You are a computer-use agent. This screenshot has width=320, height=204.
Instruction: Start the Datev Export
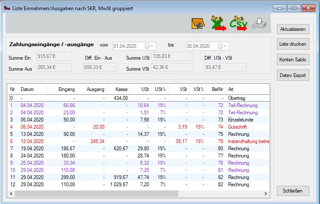pos(293,75)
